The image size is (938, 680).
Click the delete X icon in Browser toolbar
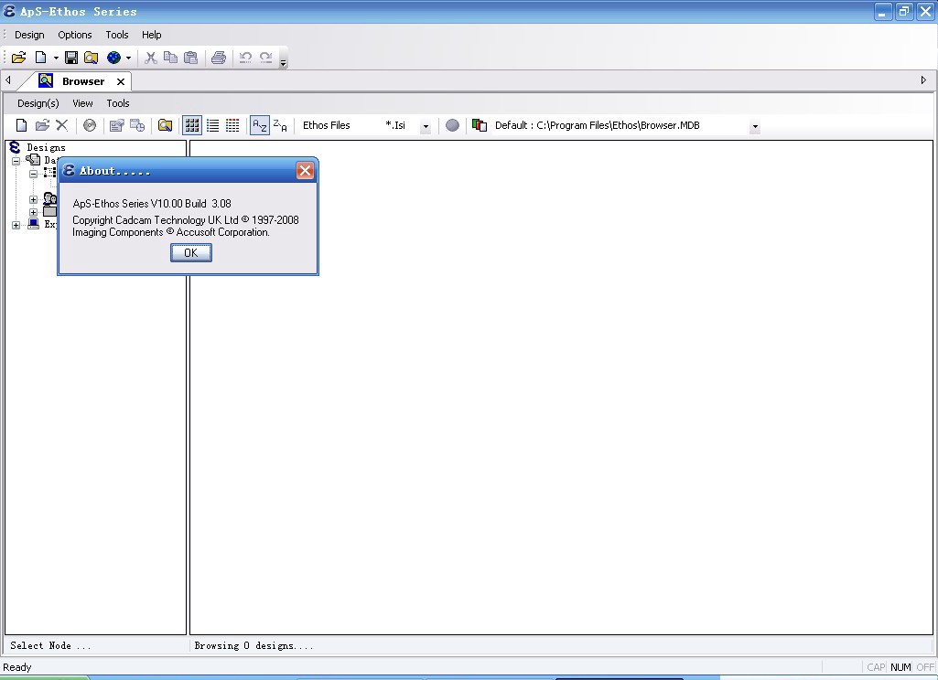[x=61, y=125]
